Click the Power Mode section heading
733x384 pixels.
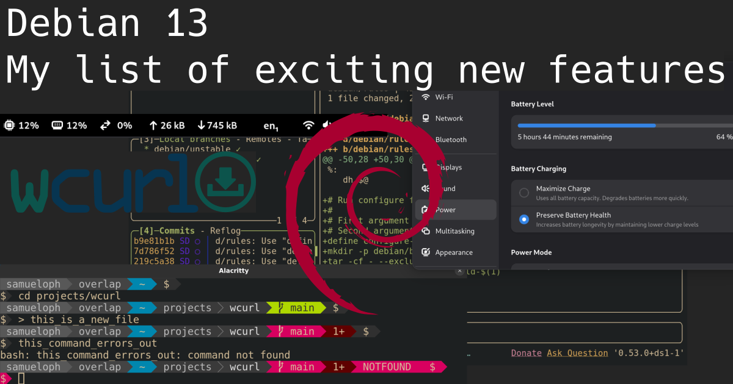tap(531, 252)
